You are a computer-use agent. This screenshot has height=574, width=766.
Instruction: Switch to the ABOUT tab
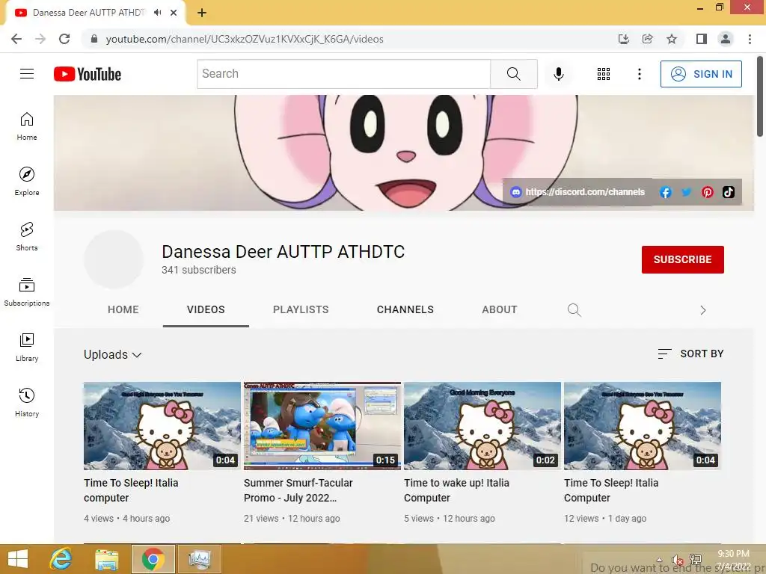point(499,309)
